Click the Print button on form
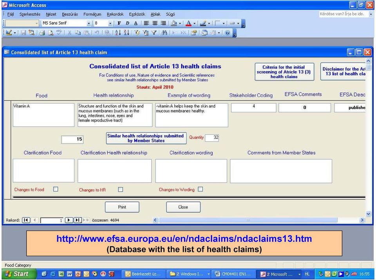 tap(122, 207)
